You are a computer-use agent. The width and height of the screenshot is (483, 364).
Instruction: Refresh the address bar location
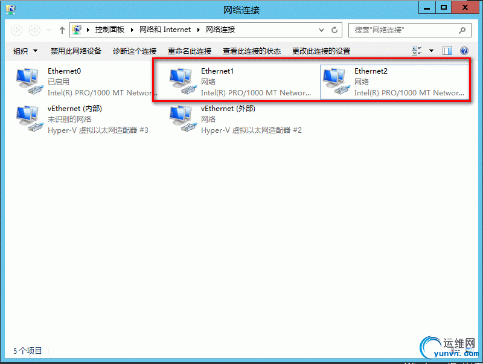[x=334, y=30]
